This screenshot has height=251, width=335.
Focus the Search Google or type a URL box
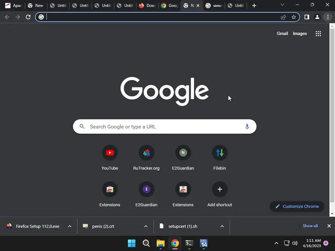pos(165,126)
